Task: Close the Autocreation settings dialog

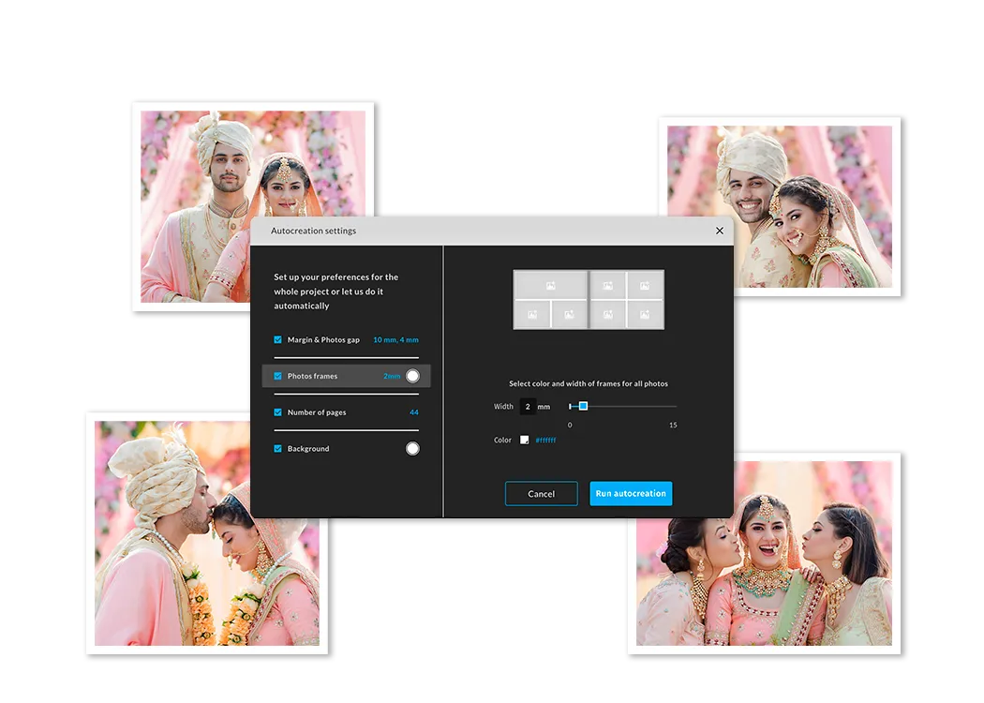Action: click(x=720, y=231)
